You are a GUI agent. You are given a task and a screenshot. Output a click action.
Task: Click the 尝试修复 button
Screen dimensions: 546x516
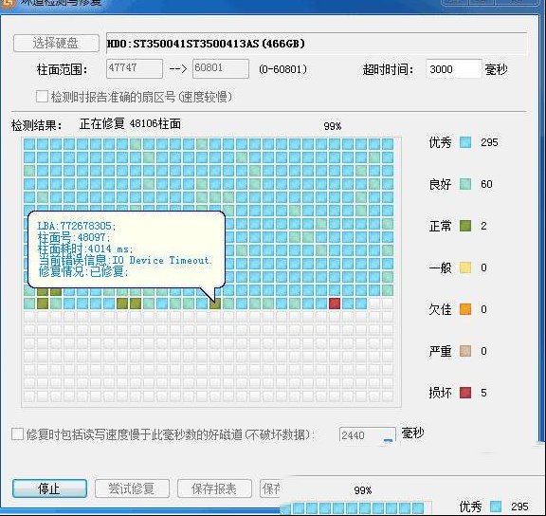tap(132, 488)
